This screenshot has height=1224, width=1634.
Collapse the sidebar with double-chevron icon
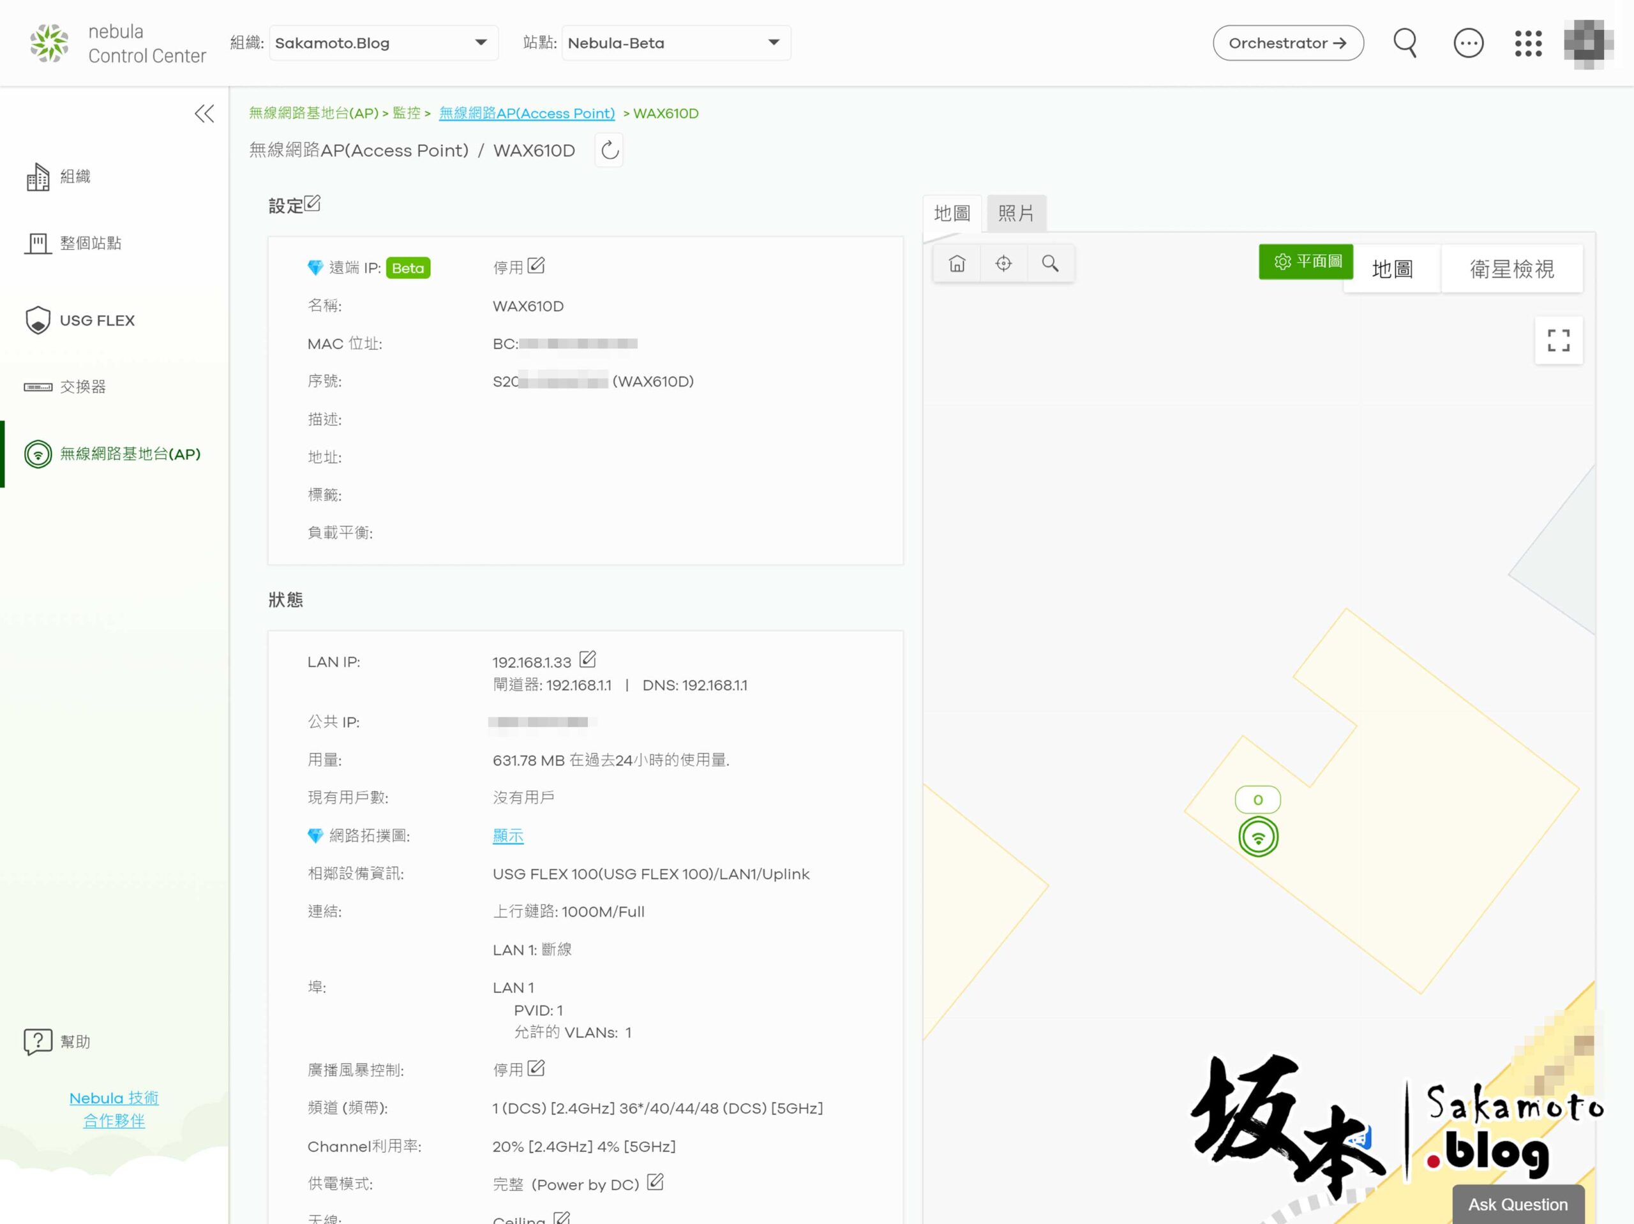coord(205,113)
